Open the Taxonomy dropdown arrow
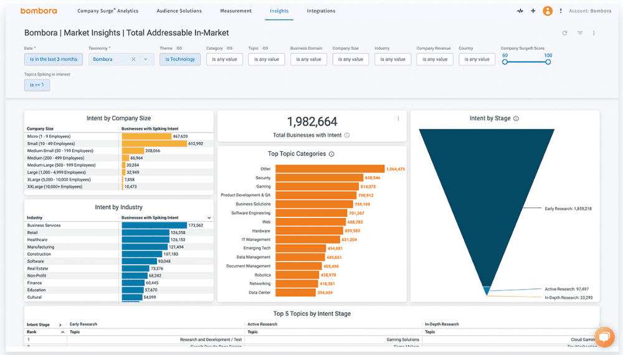 click(145, 59)
